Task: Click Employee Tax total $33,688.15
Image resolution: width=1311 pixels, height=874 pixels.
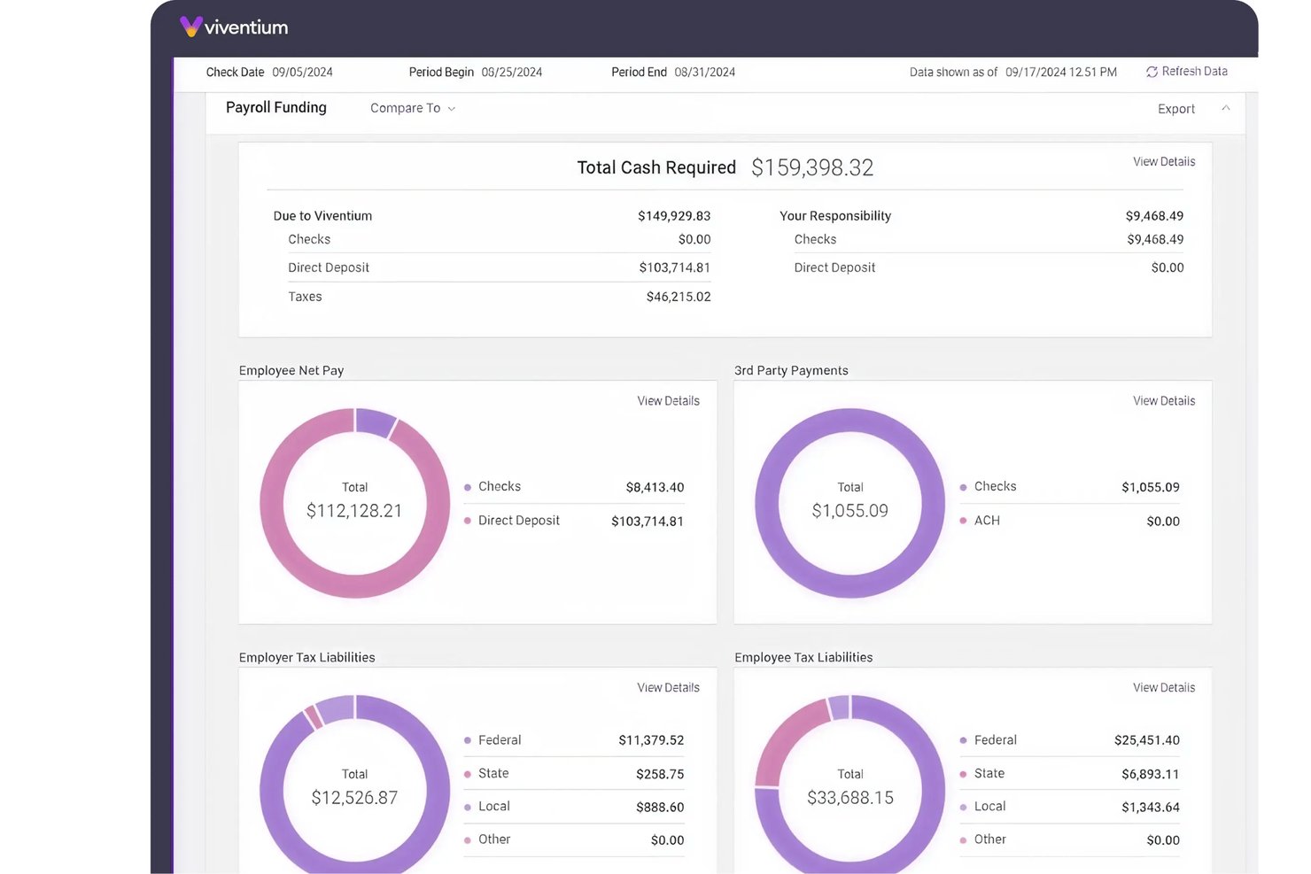Action: tap(850, 798)
